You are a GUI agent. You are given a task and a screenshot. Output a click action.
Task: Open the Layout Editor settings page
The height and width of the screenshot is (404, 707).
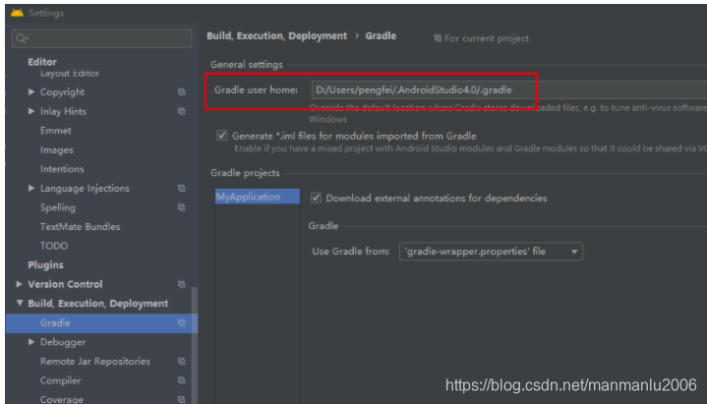[70, 73]
